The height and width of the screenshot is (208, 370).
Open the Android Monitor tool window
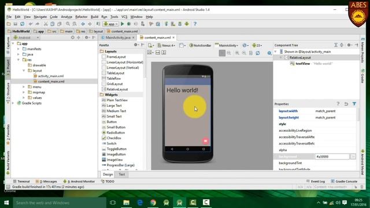coord(79,181)
